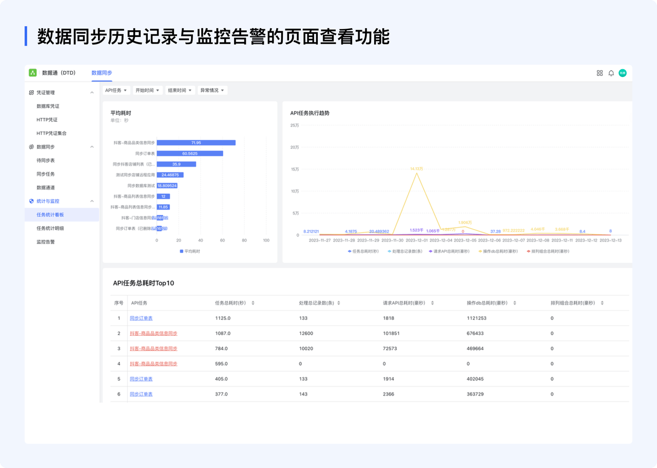Toggle 操作db总耗时(毫秒) legend series
657x468 pixels.
[498, 251]
